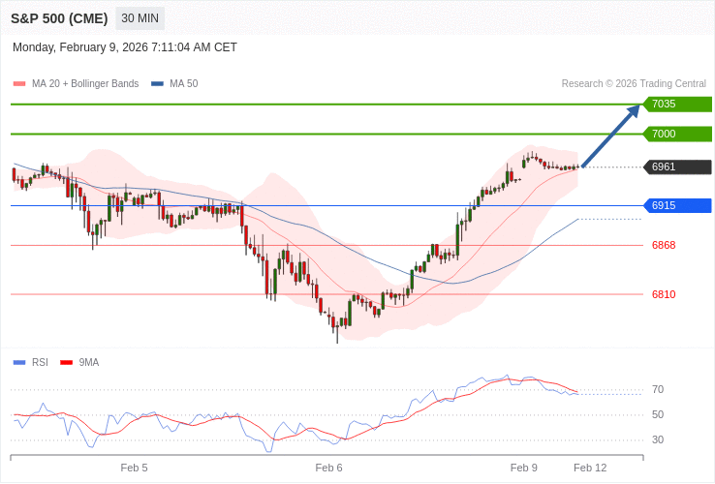Click 'Research © 2026 Trading Central' text
The image size is (715, 484).
coord(634,84)
